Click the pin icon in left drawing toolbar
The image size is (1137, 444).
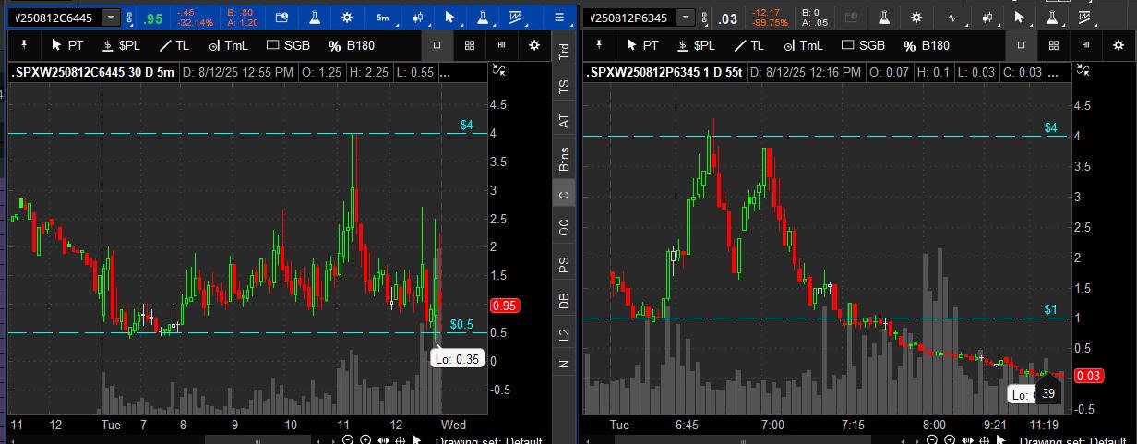21,45
